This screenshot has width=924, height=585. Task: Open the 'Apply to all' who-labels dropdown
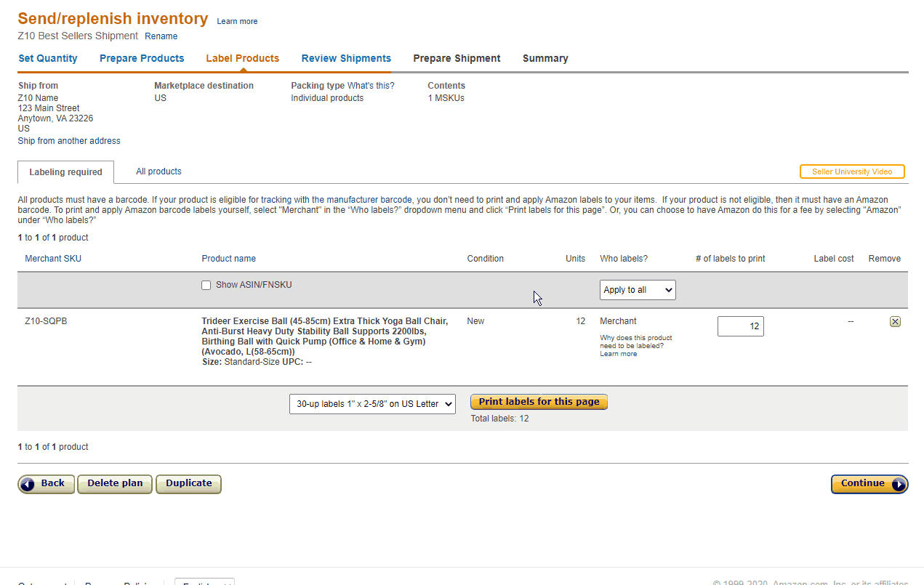(x=637, y=289)
